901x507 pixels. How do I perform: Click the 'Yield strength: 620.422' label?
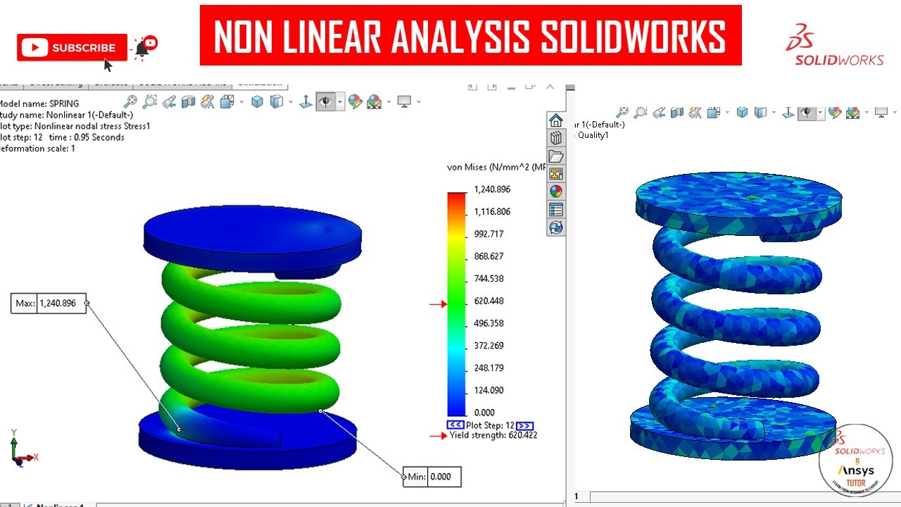coord(493,436)
